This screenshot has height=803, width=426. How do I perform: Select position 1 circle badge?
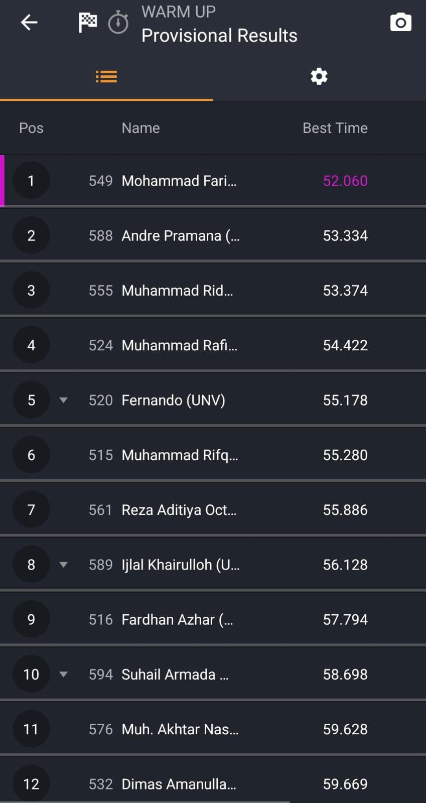tap(31, 181)
